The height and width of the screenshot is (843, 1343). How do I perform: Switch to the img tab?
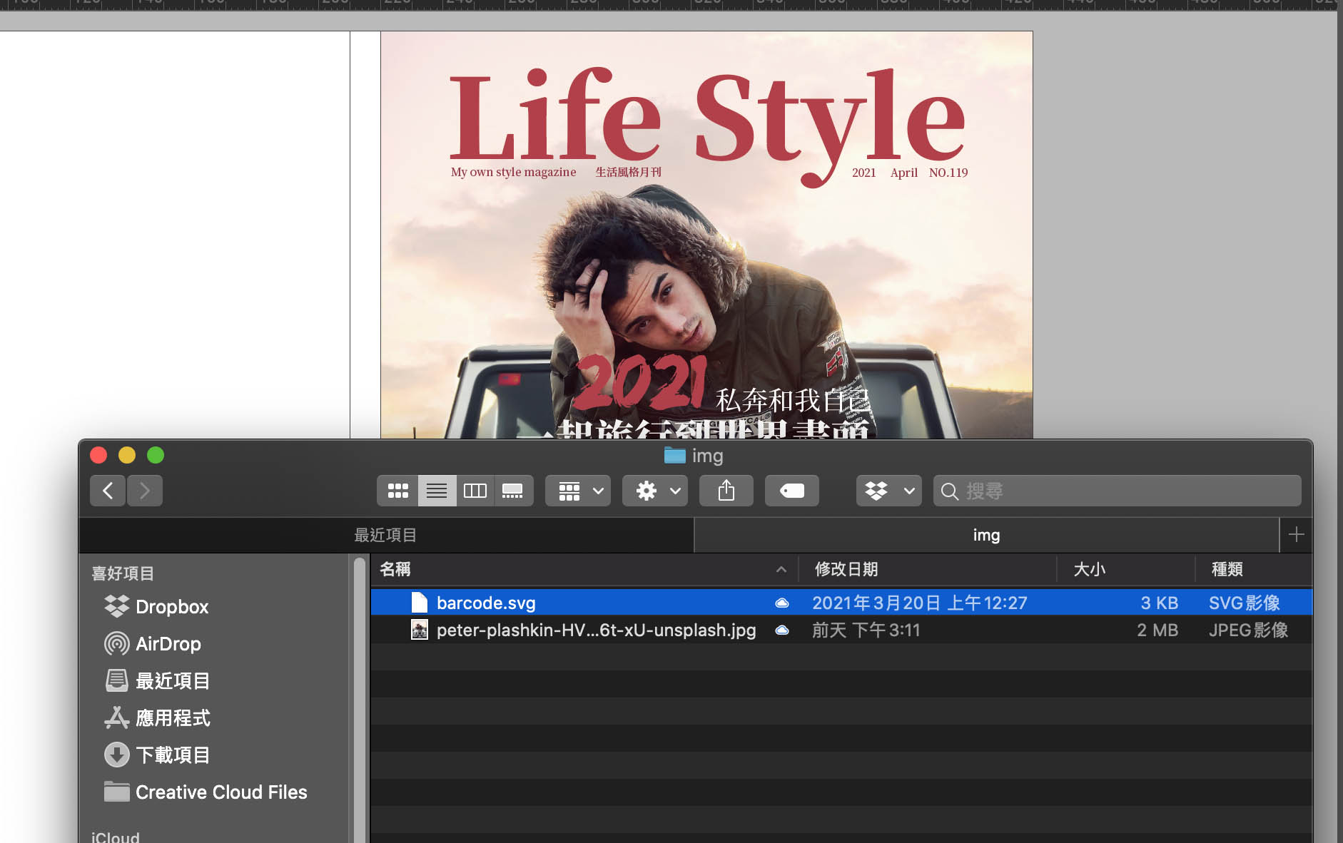click(x=986, y=535)
